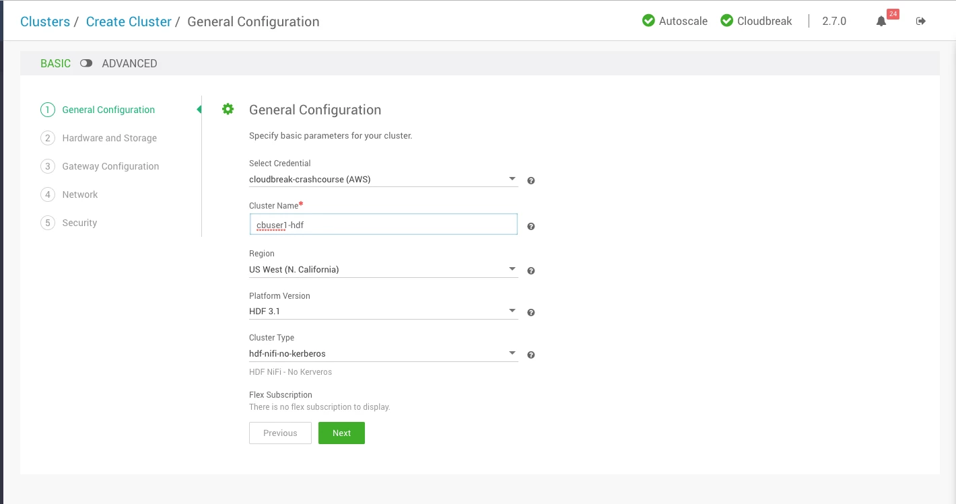Open help for Cluster Name
Image resolution: width=956 pixels, height=504 pixels.
click(531, 227)
